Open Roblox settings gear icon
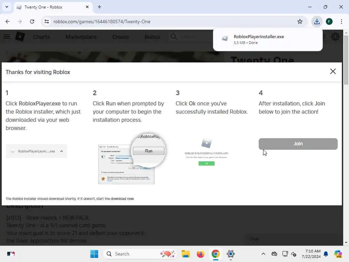349x262 pixels. pos(335,37)
